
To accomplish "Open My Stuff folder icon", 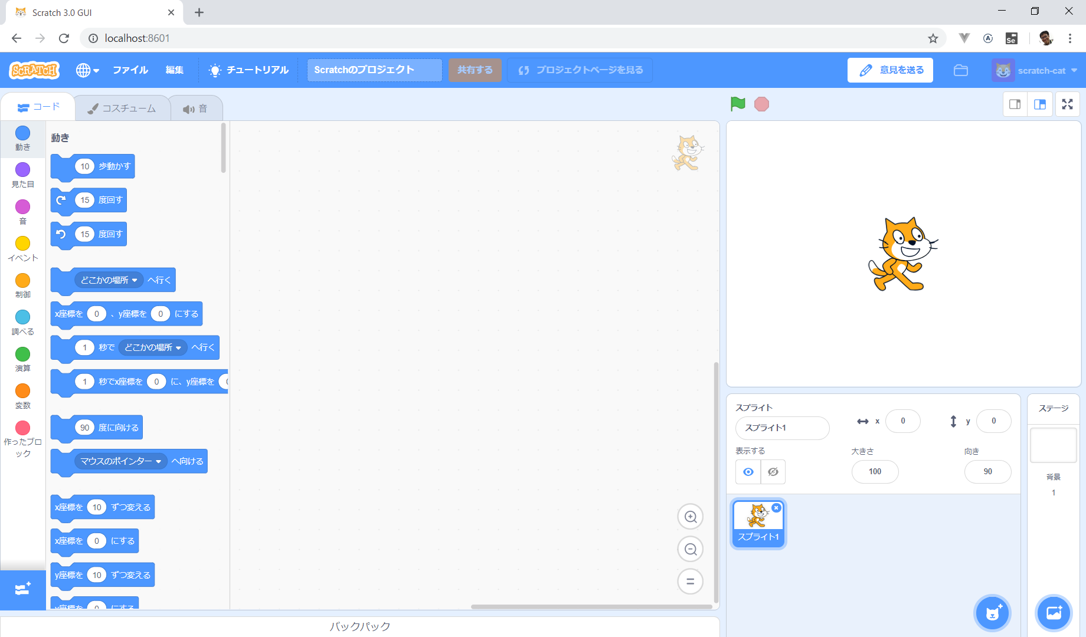I will coord(961,70).
